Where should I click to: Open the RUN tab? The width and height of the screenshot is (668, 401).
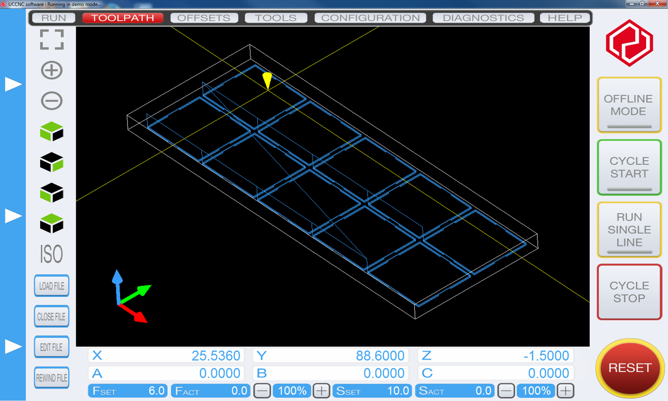(x=54, y=18)
